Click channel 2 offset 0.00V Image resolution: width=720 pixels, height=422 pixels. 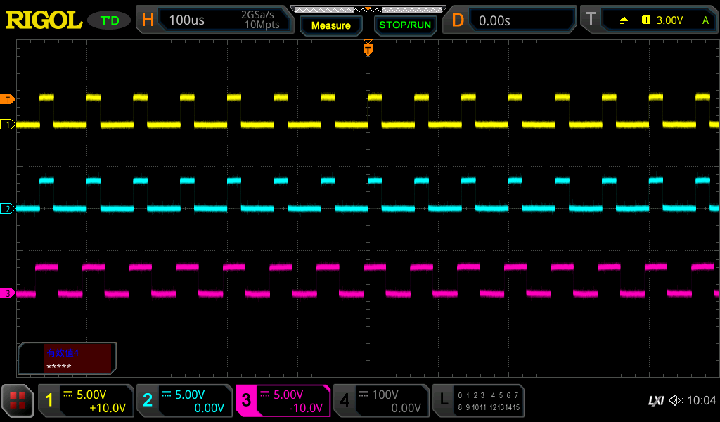tap(209, 408)
